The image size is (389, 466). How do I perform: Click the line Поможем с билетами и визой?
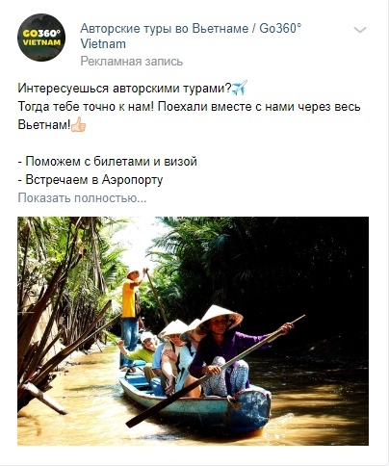107,161
